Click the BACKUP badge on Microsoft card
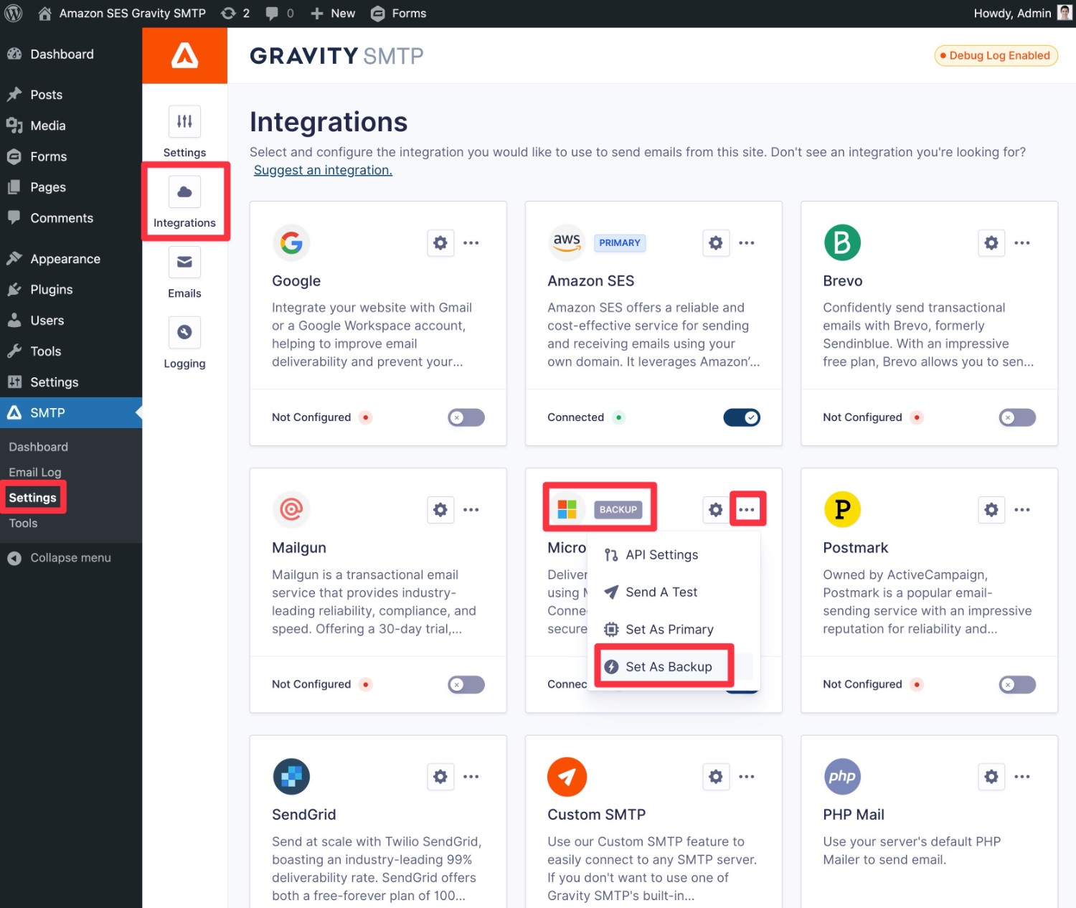 click(618, 510)
